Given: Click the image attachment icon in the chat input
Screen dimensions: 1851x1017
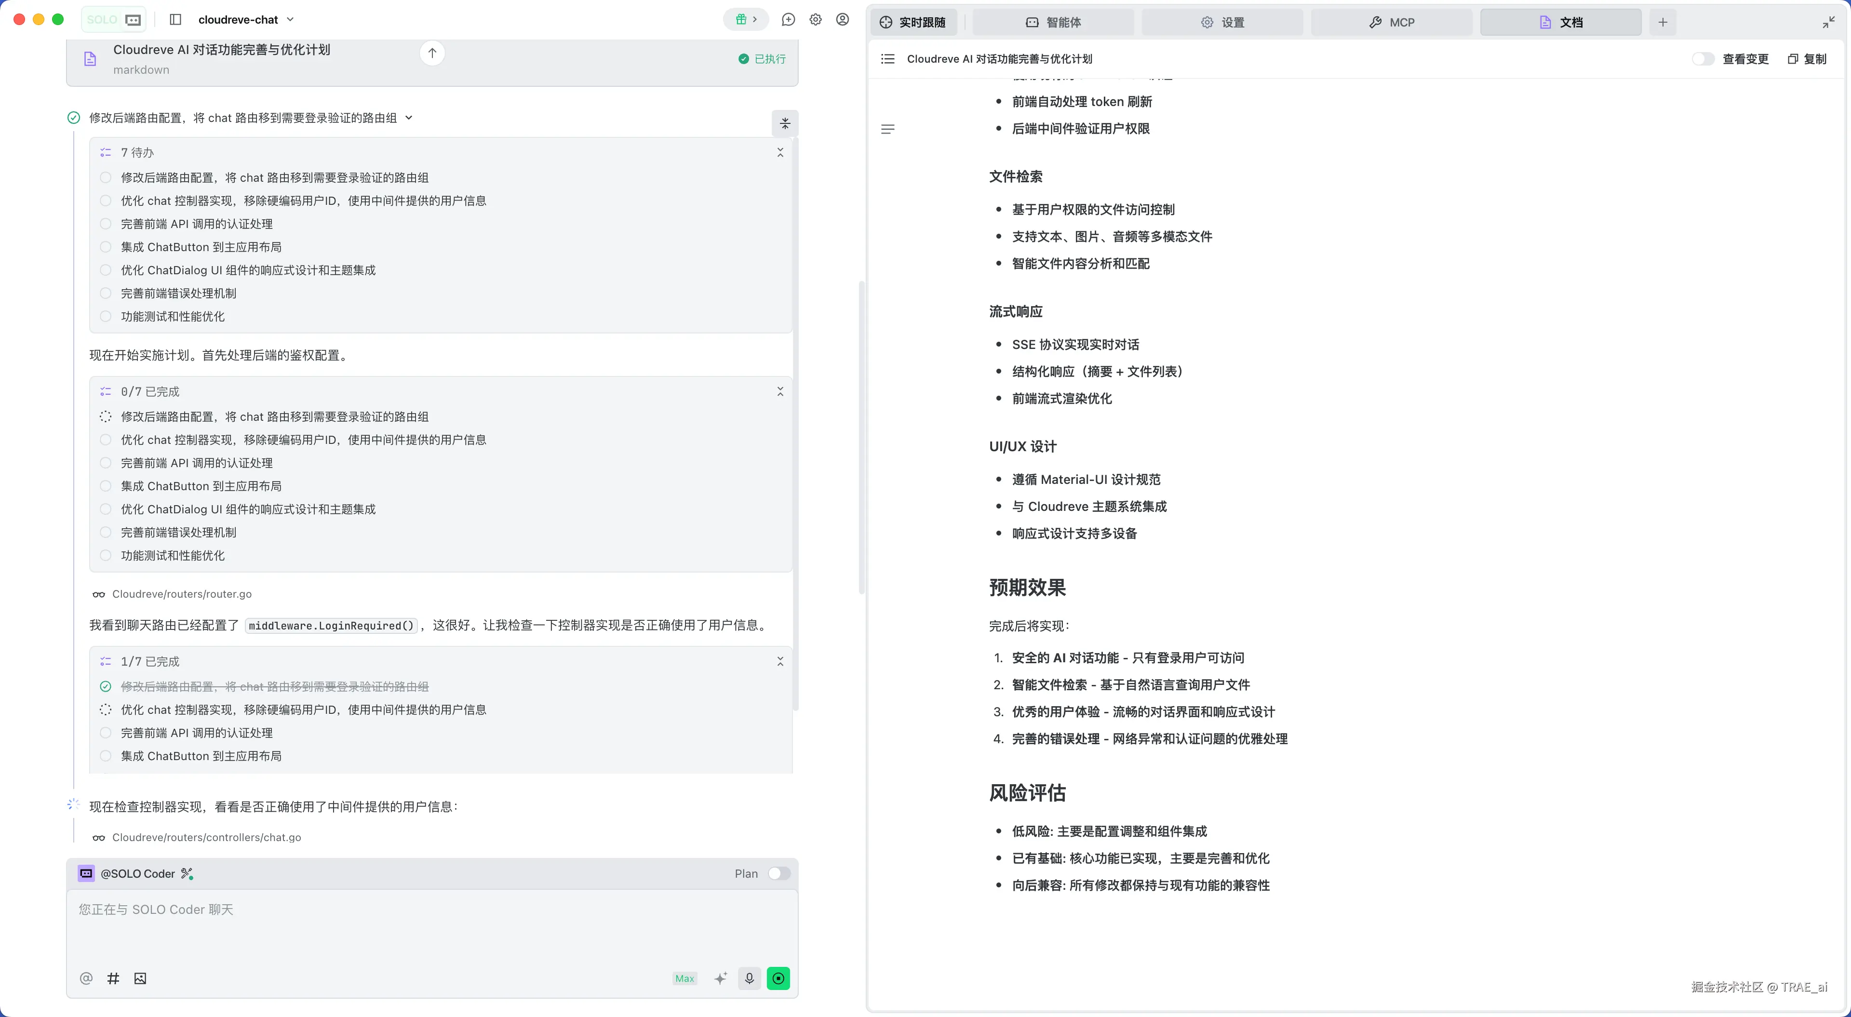Looking at the screenshot, I should (140, 978).
